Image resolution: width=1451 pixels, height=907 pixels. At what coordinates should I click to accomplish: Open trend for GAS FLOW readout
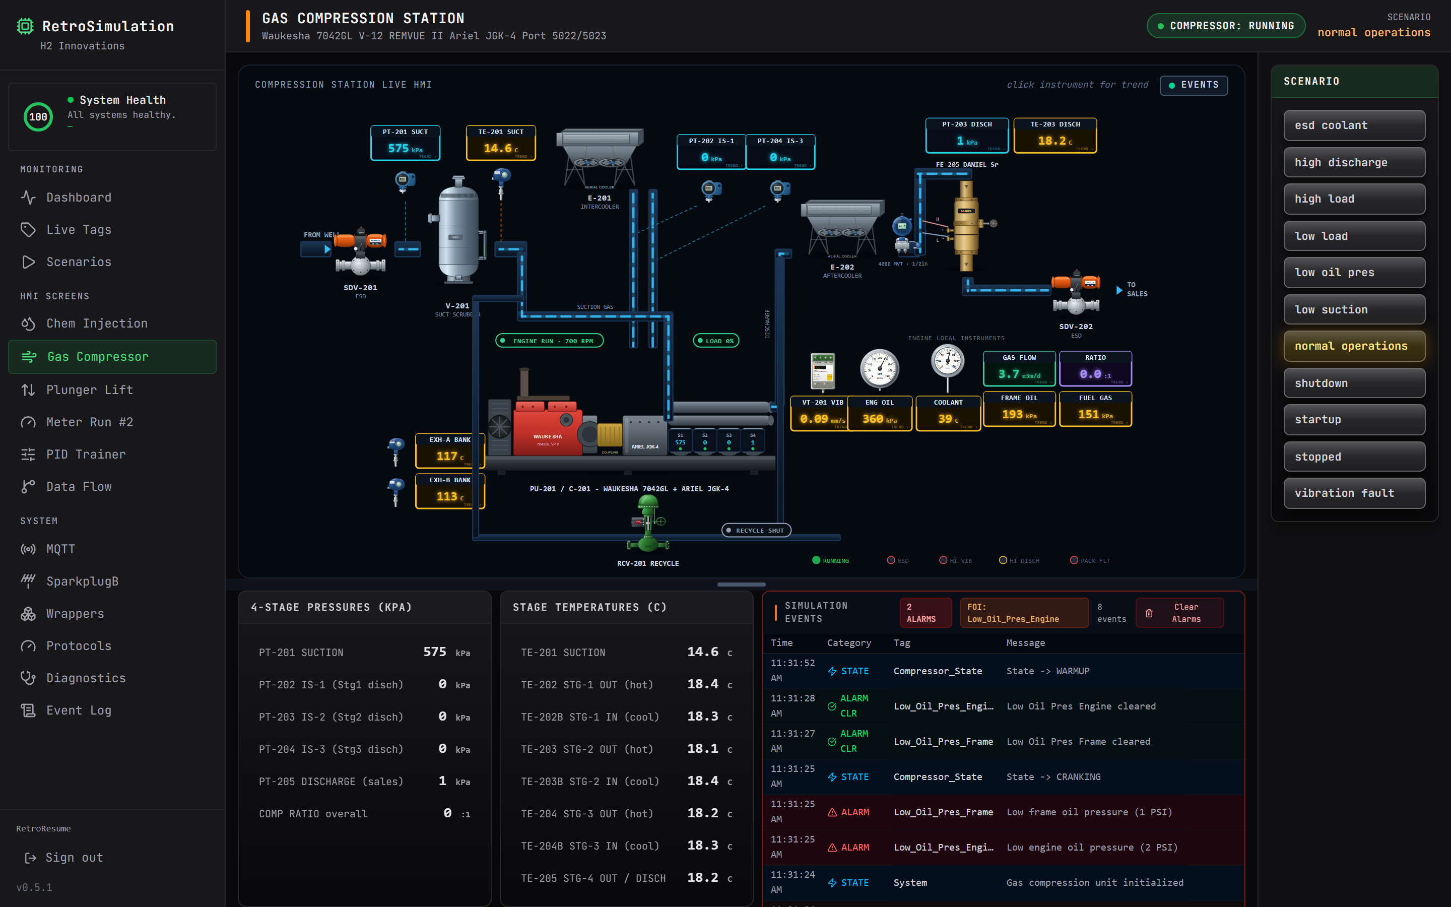click(1019, 368)
